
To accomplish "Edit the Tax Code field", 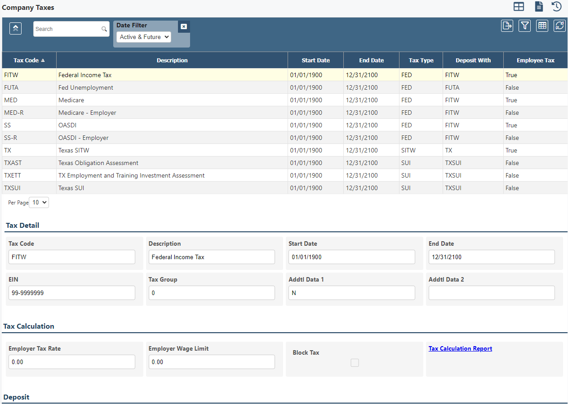I will point(72,257).
